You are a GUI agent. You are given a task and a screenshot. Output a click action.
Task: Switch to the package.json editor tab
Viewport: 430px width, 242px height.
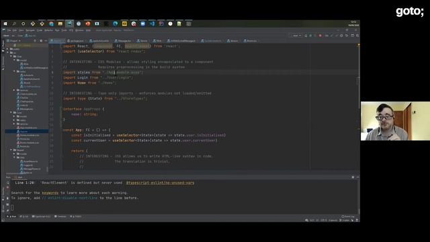click(75, 40)
